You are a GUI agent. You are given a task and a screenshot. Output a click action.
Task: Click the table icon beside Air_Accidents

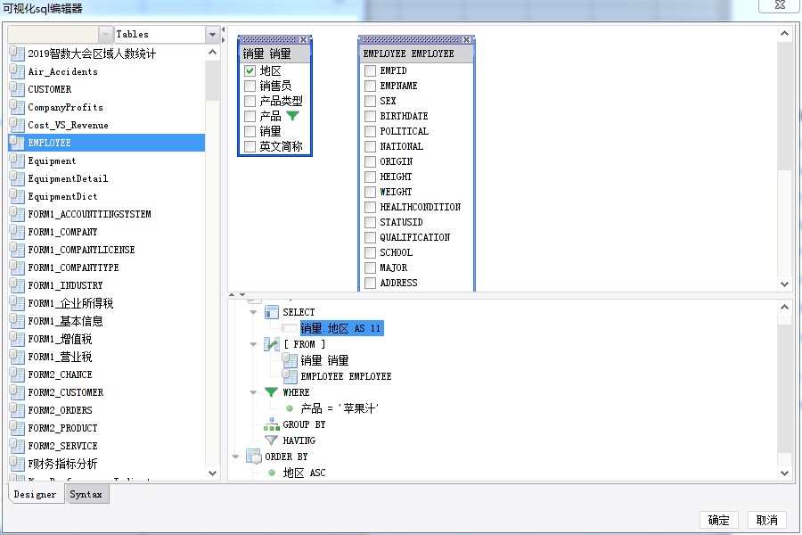[17, 71]
